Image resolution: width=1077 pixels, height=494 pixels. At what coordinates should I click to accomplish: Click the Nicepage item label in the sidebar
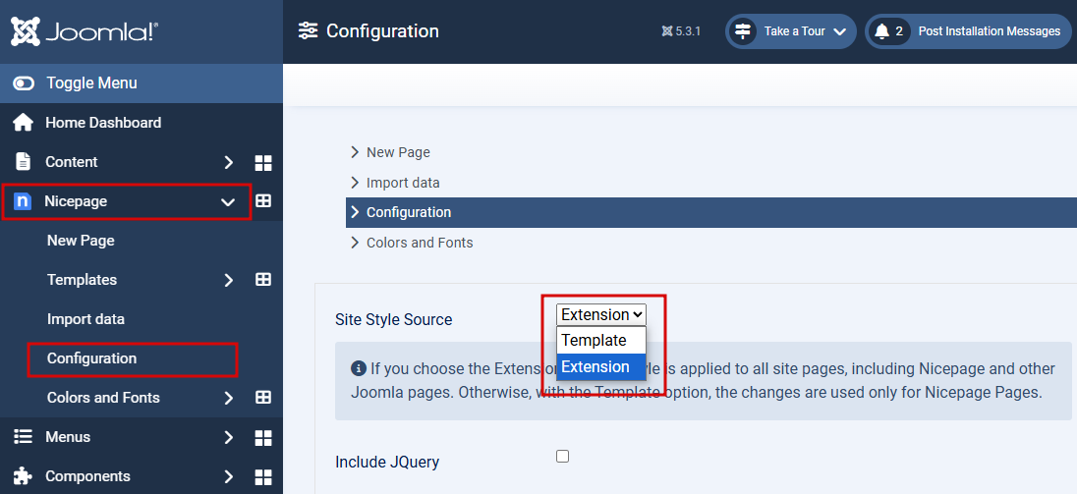pyautogui.click(x=76, y=201)
